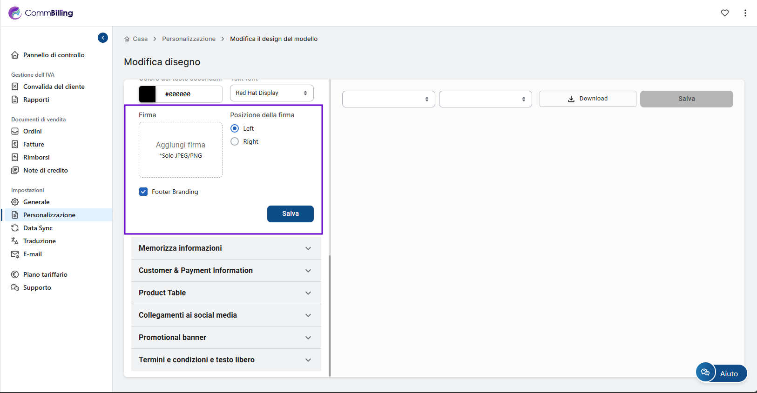Click the Traduzione translate icon

[x=15, y=241]
